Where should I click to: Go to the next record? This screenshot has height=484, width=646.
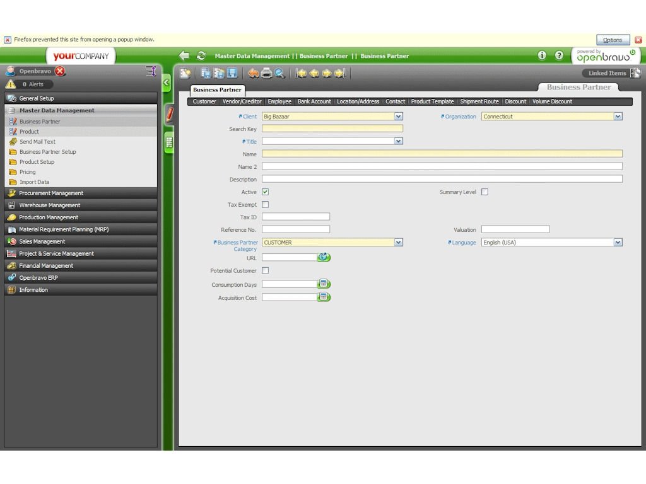[327, 73]
